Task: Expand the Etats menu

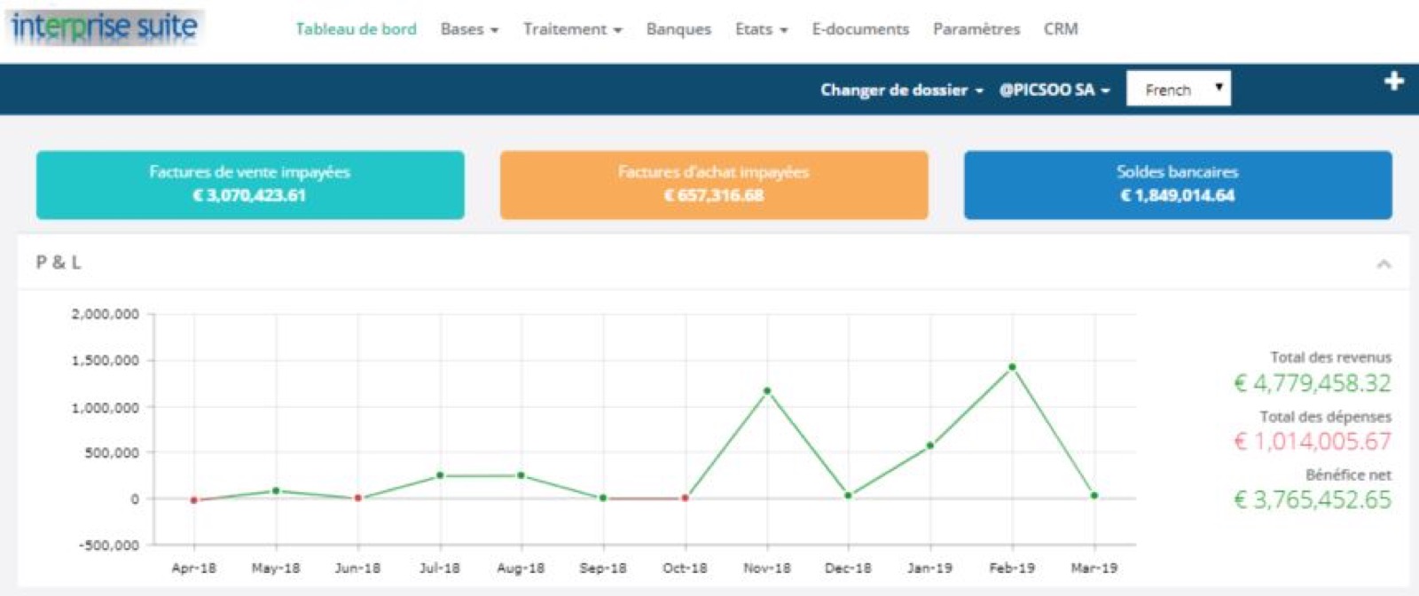Action: click(x=761, y=29)
